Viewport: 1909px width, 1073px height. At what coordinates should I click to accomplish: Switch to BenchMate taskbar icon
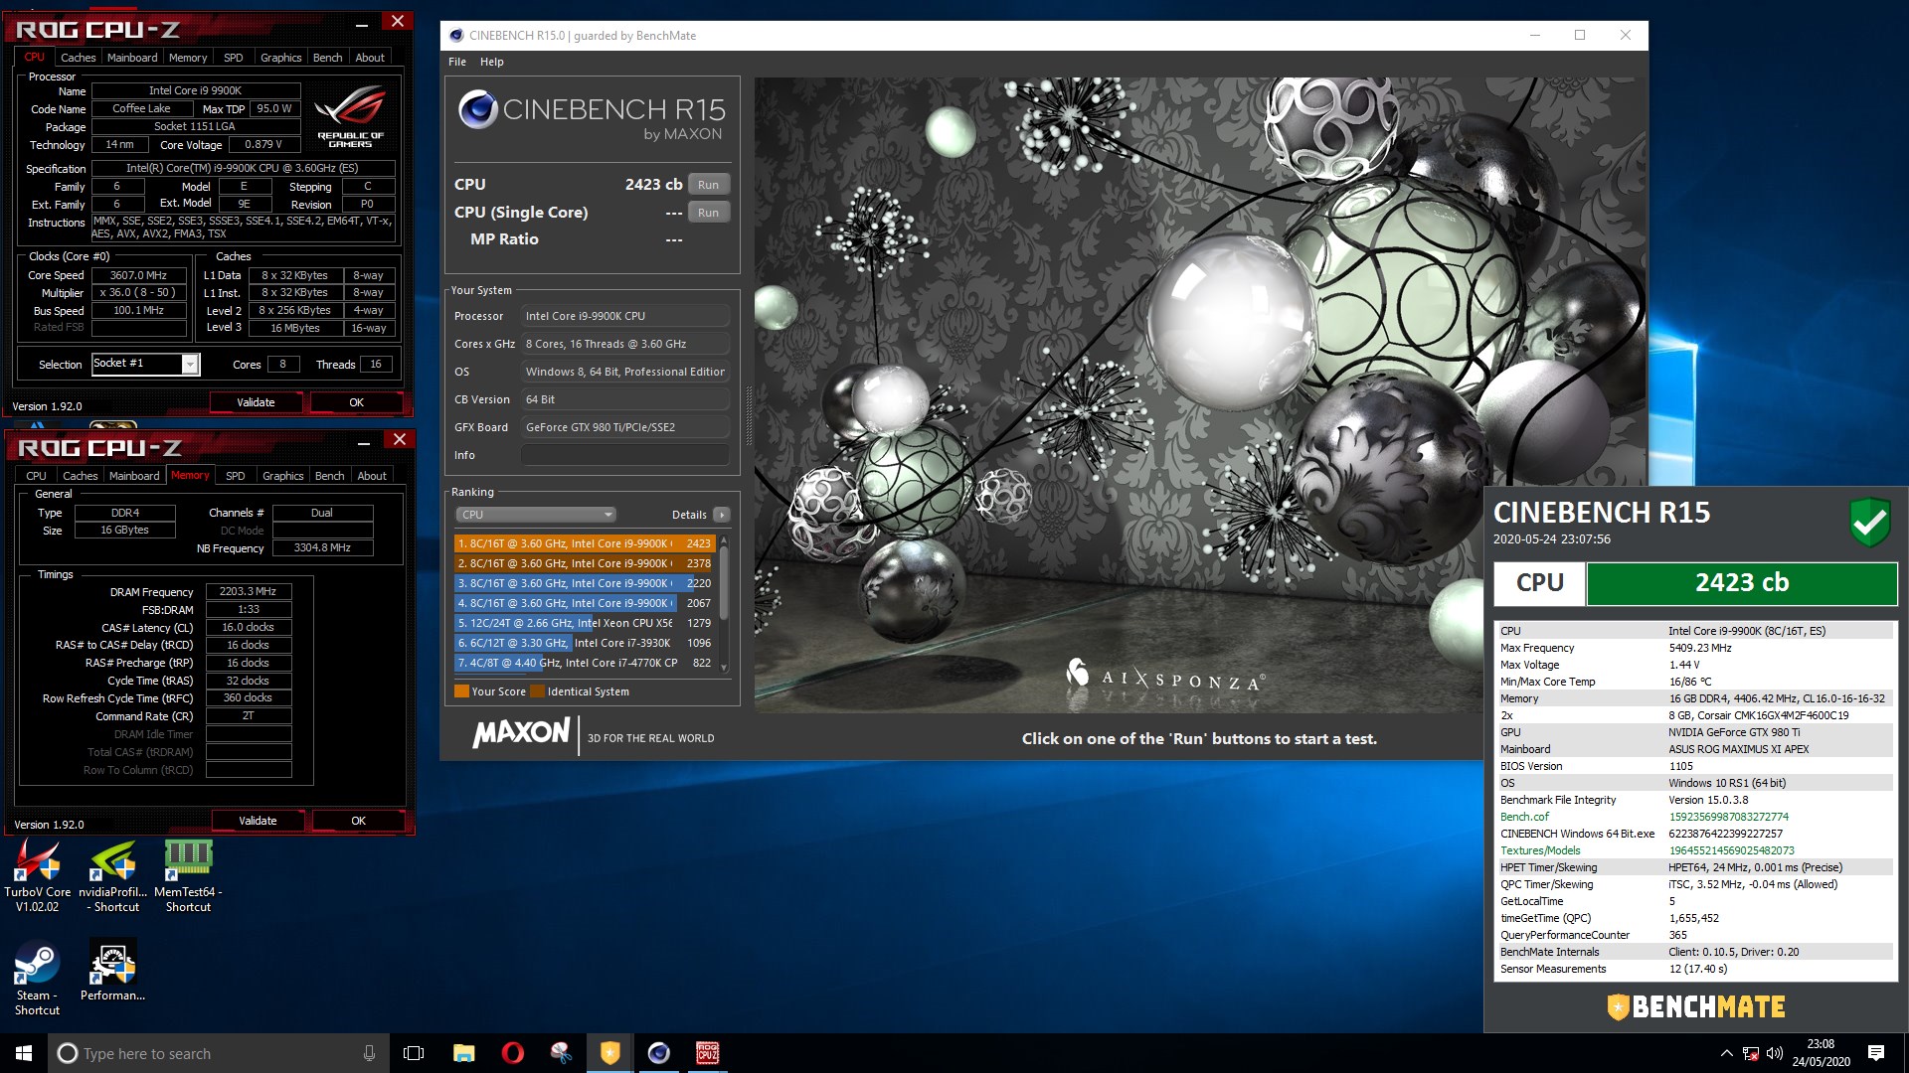click(609, 1053)
